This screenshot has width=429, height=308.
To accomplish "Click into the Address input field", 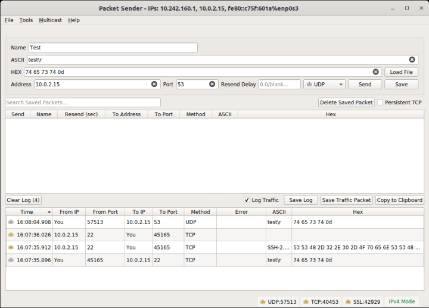I will coord(97,84).
